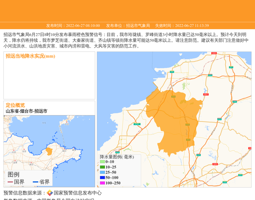Click the 0~10 light green legend swatch
This screenshot has width=255, height=200.
[x=102, y=162]
